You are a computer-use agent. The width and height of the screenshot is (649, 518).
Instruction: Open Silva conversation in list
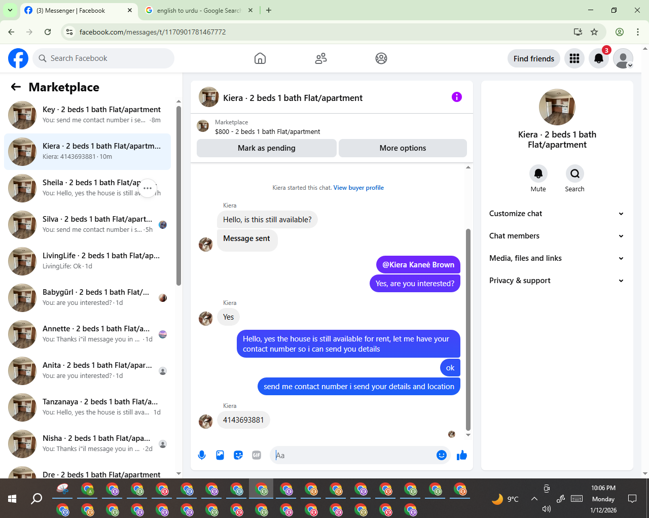[x=87, y=224]
